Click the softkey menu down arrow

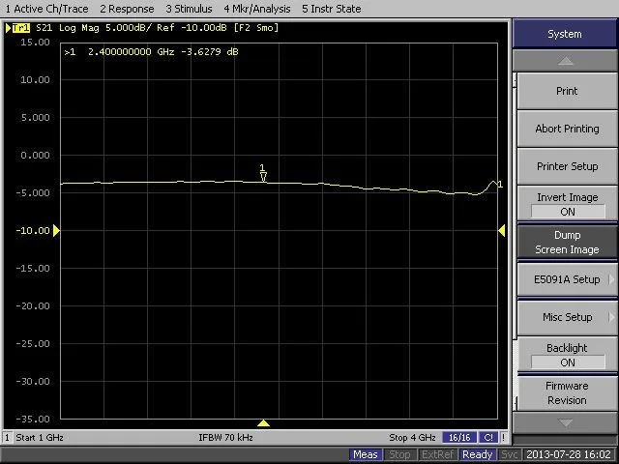click(x=565, y=423)
